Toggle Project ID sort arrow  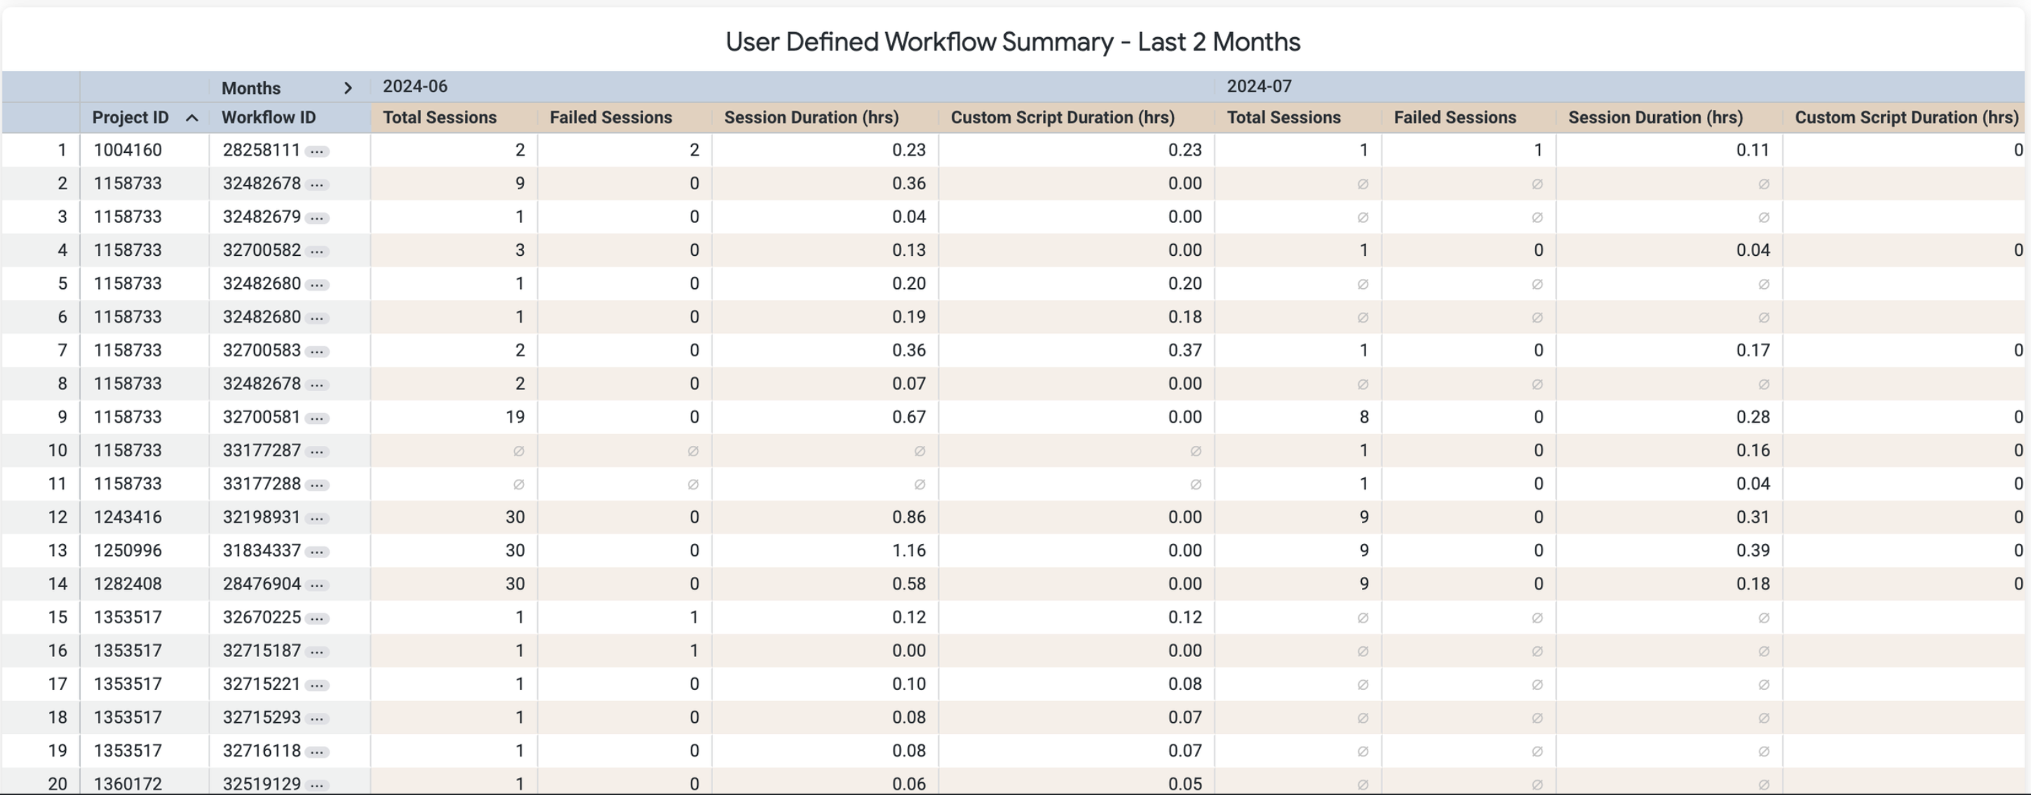point(191,118)
